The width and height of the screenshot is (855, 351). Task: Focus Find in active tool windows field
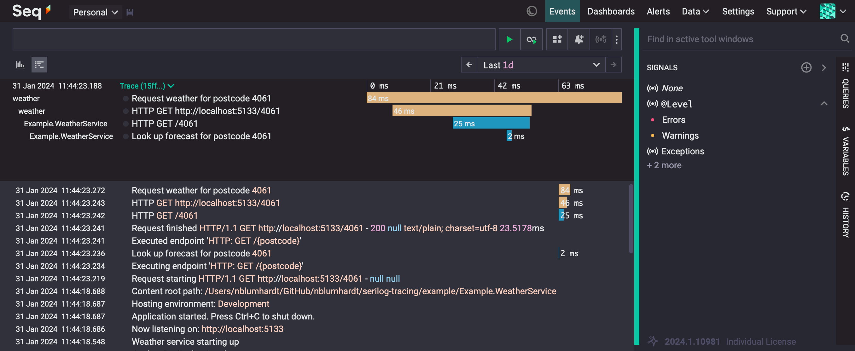740,39
